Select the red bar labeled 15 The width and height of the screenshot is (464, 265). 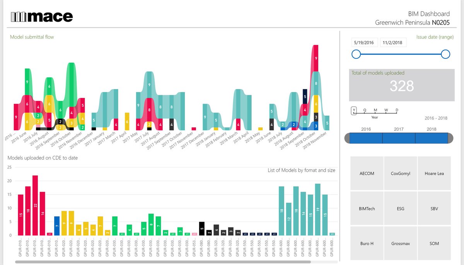pyautogui.click(x=20, y=215)
